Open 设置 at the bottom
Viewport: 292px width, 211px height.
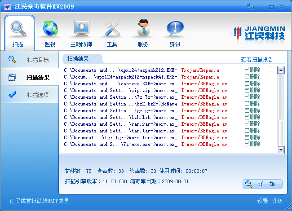point(262,201)
